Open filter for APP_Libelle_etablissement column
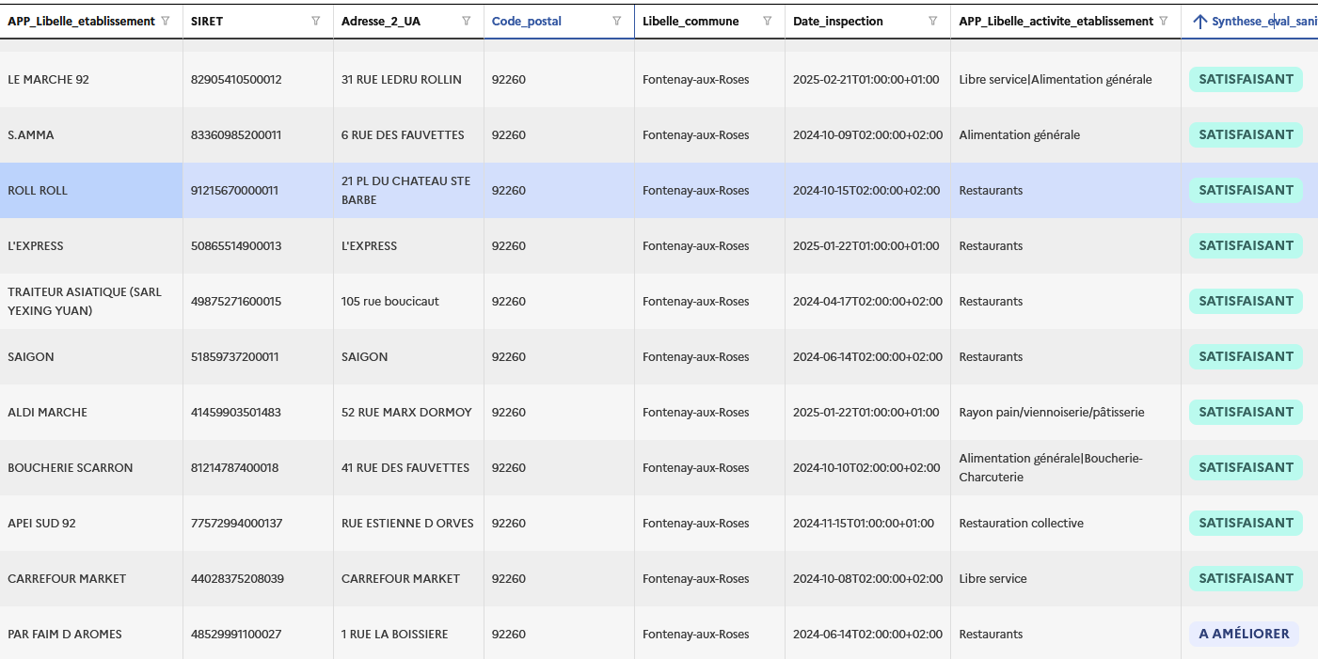Screen dimensions: 1318x659 point(166,21)
